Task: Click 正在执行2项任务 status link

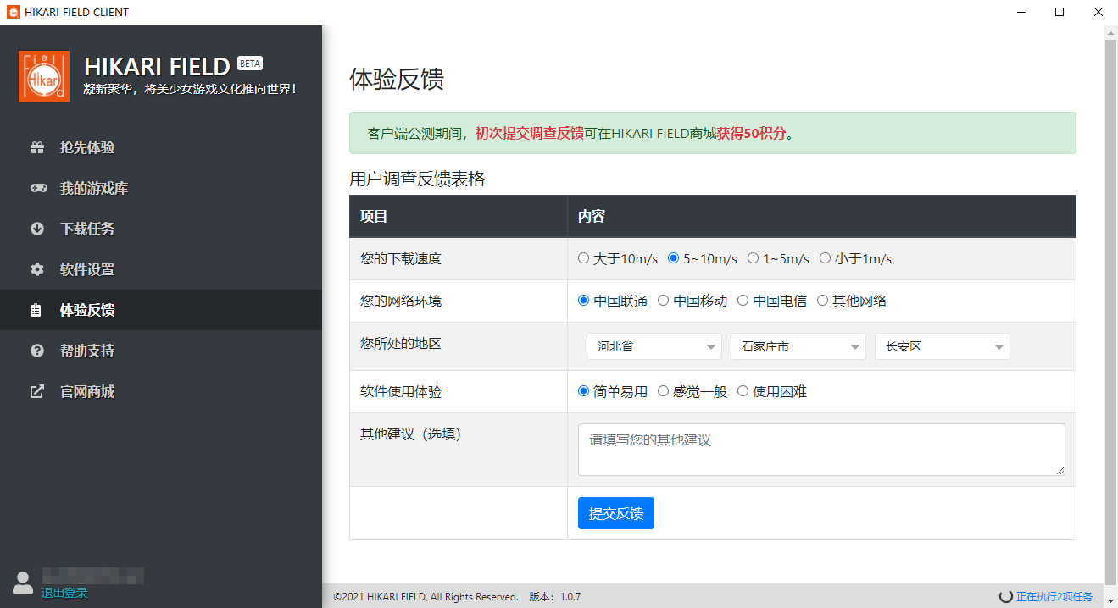Action: (x=1054, y=597)
